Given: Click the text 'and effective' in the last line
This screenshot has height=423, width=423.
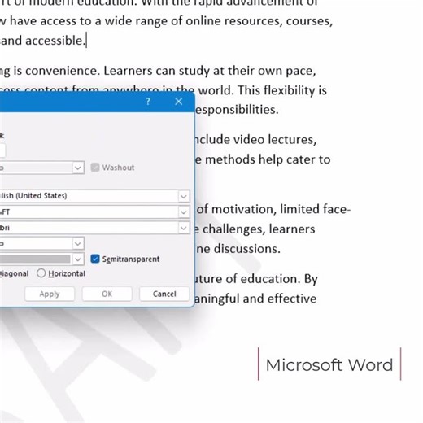Looking at the screenshot, I should 280,299.
